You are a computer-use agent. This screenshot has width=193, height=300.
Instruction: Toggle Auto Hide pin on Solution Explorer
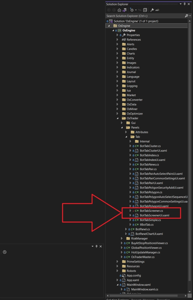pos(185,4)
